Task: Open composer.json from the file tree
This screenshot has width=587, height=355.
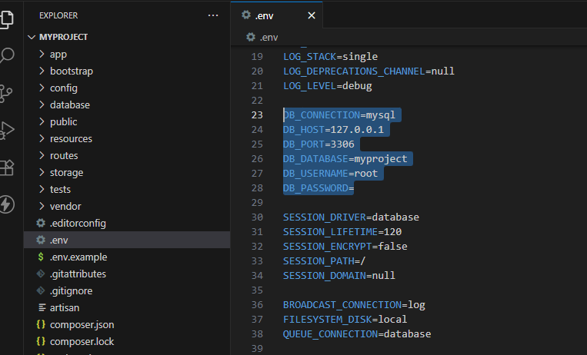Action: click(82, 324)
